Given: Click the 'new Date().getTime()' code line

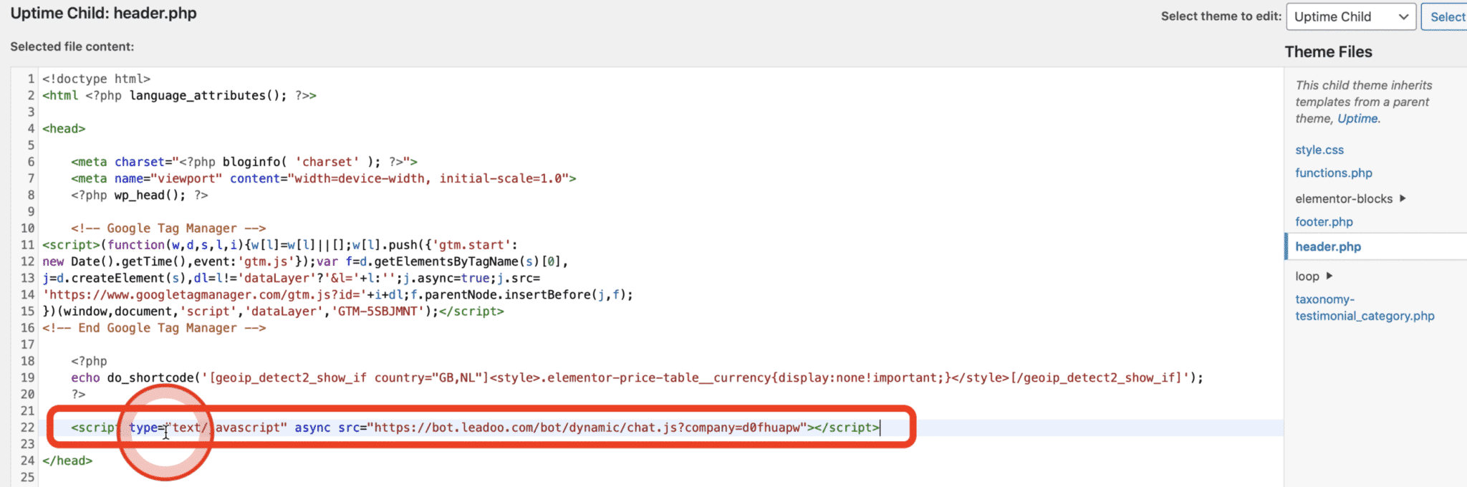Looking at the screenshot, I should point(305,261).
